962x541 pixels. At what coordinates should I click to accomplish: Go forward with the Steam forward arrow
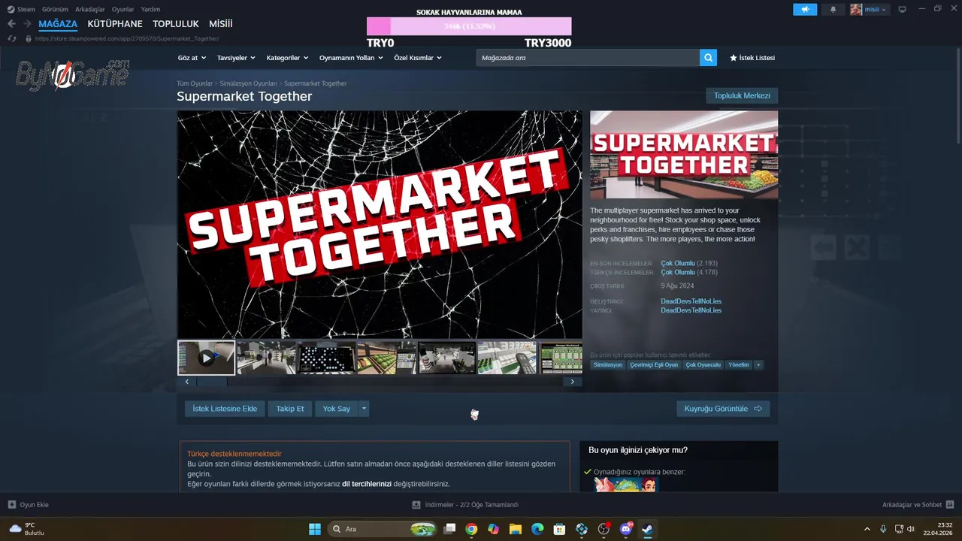pyautogui.click(x=27, y=24)
